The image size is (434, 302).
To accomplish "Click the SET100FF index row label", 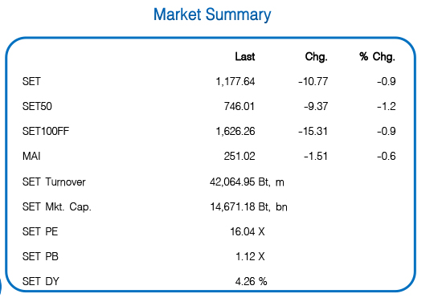I will [x=46, y=132].
